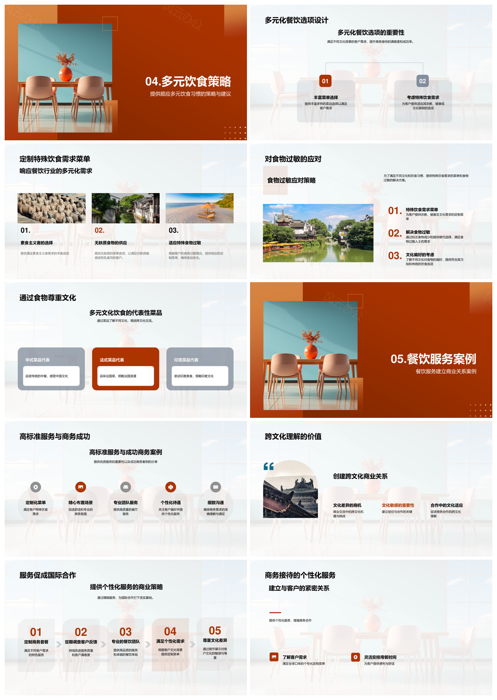Click the red picture icon above 精心布置场景

(81, 487)
